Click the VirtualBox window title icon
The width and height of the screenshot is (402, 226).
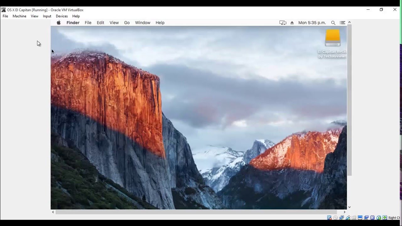(x=3, y=10)
